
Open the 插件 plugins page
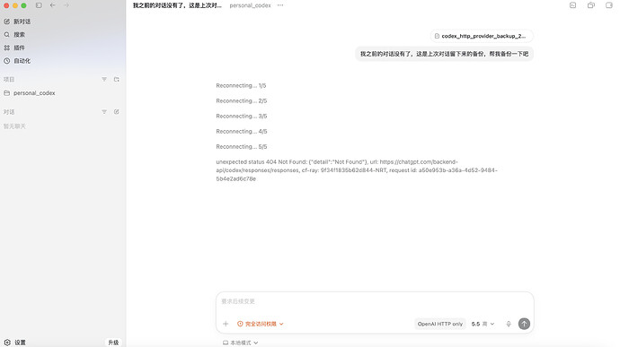click(x=14, y=48)
